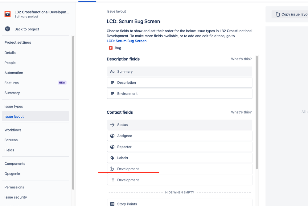Click the arrow icon on the Status field
Screen dimensions: 308x206
point(112,125)
